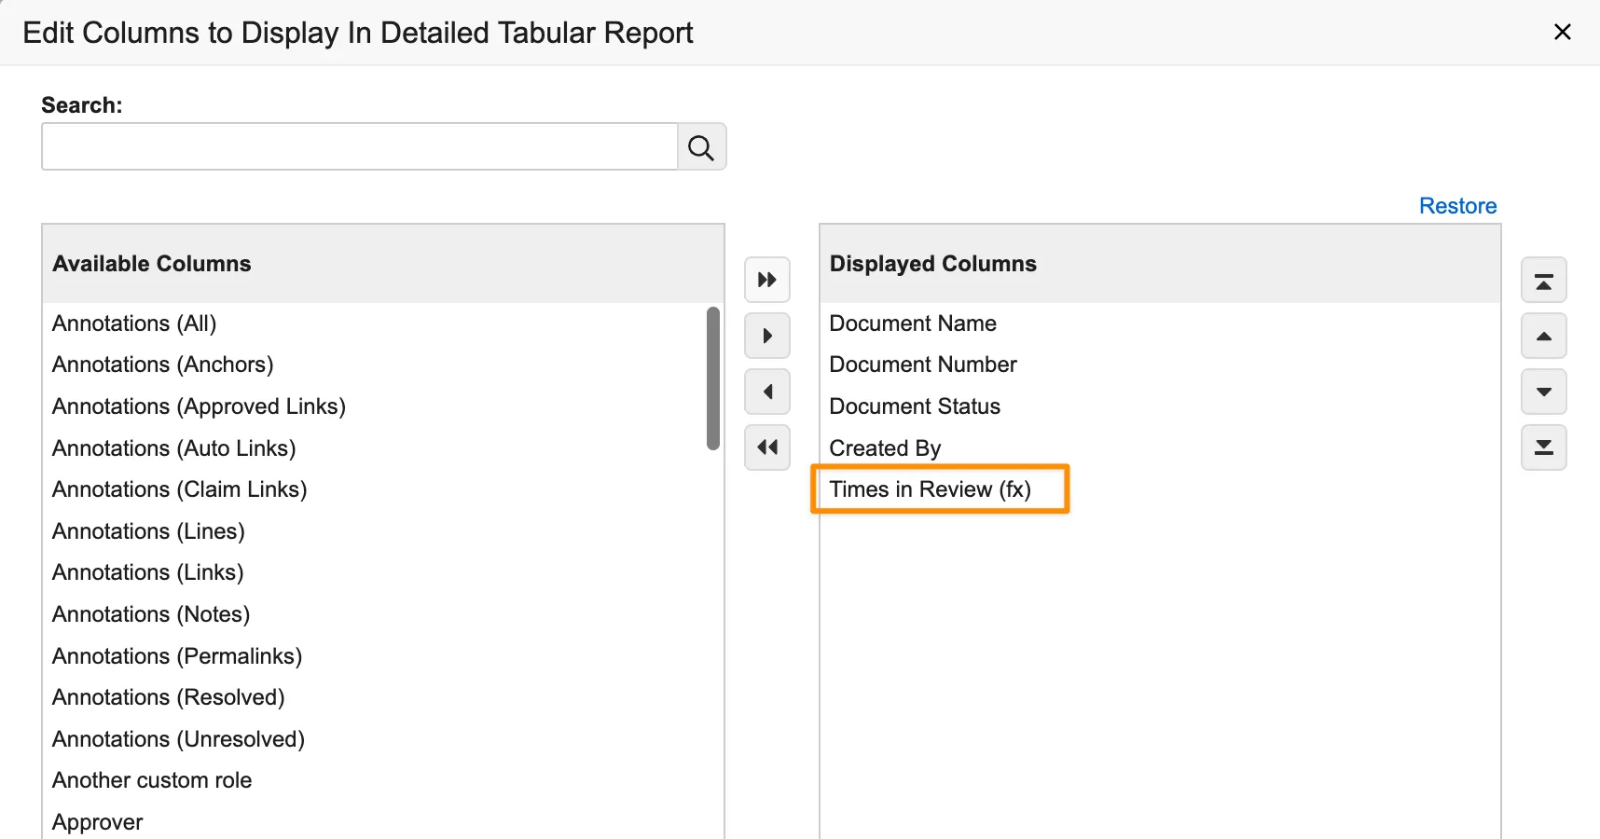Move selected column to bottom
The height and width of the screenshot is (839, 1600).
1543,447
